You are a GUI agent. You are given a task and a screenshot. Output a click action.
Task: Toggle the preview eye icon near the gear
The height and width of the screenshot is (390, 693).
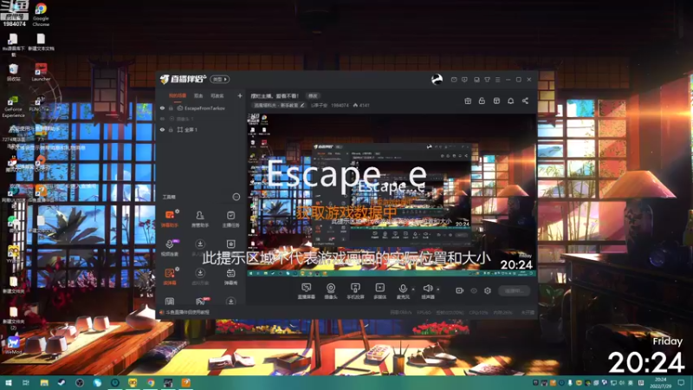(474, 290)
